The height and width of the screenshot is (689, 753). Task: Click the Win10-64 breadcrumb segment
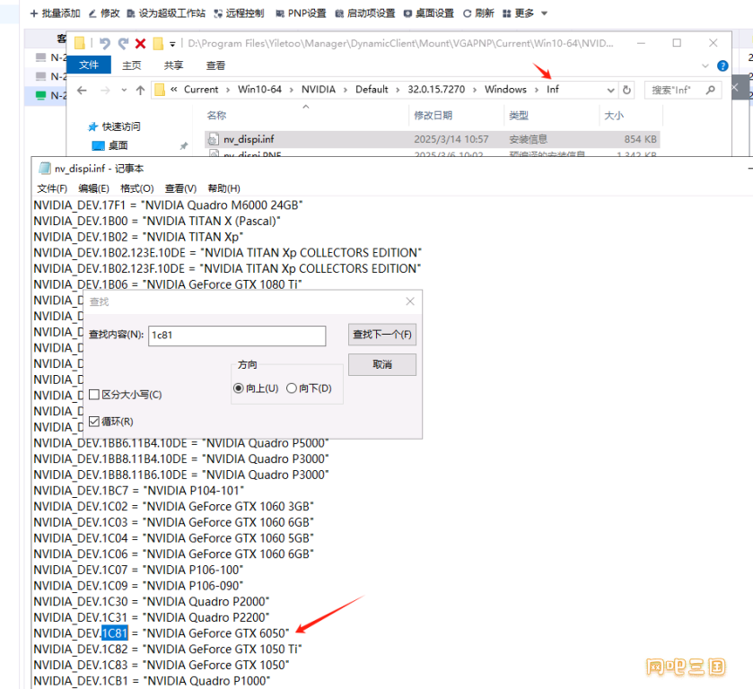[259, 90]
